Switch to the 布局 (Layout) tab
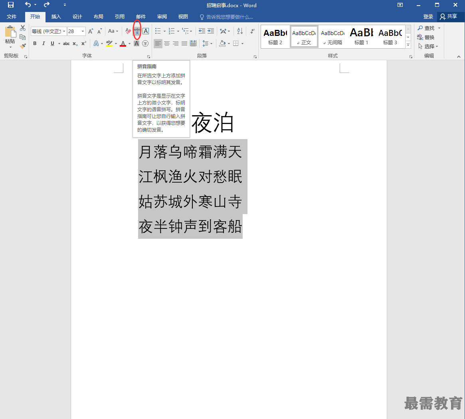Image resolution: width=465 pixels, height=419 pixels. 99,17
